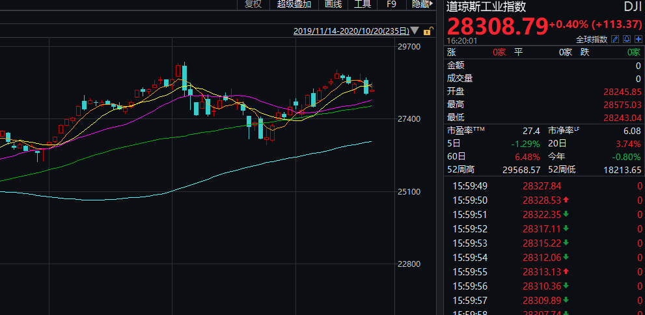
Task: Click the bell alert icon
Action: click(x=627, y=39)
